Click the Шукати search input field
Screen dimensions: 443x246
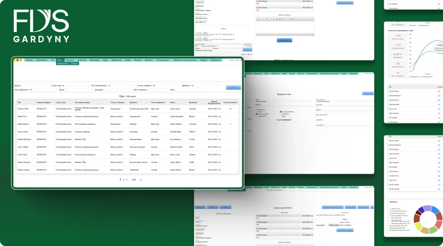tap(35, 86)
